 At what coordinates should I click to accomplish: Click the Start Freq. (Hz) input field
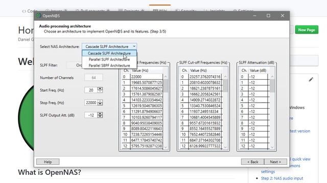tap(91, 90)
